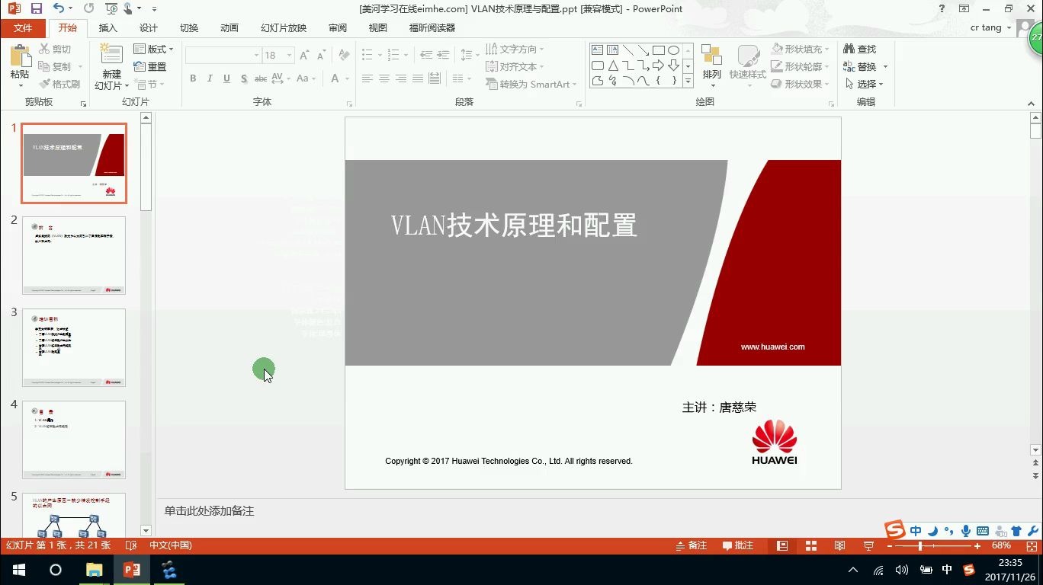Select the text box shape icon
The height and width of the screenshot is (585, 1043).
[598, 50]
